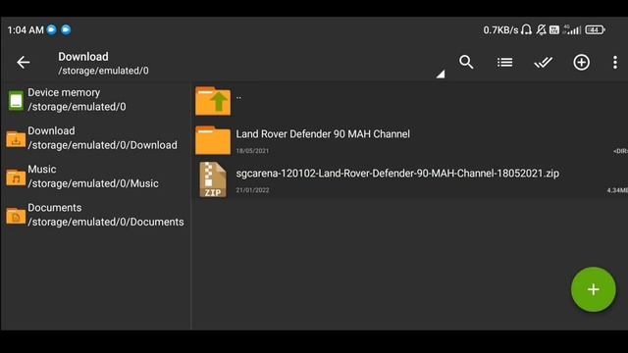Tap the muted bell notification icon

tap(541, 29)
